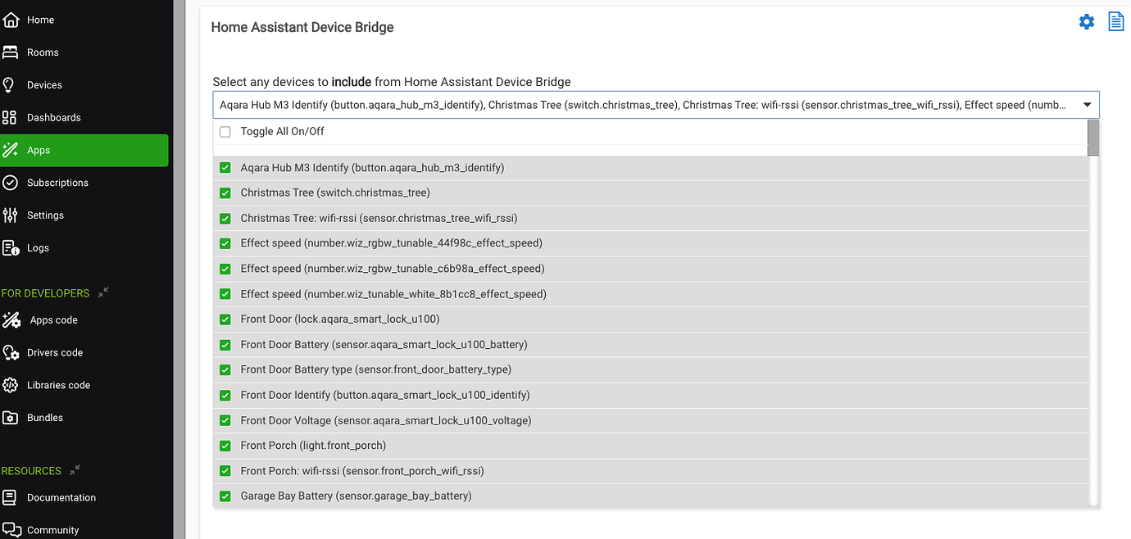1131x539 pixels.
Task: Visit the Community page
Action: (x=52, y=530)
